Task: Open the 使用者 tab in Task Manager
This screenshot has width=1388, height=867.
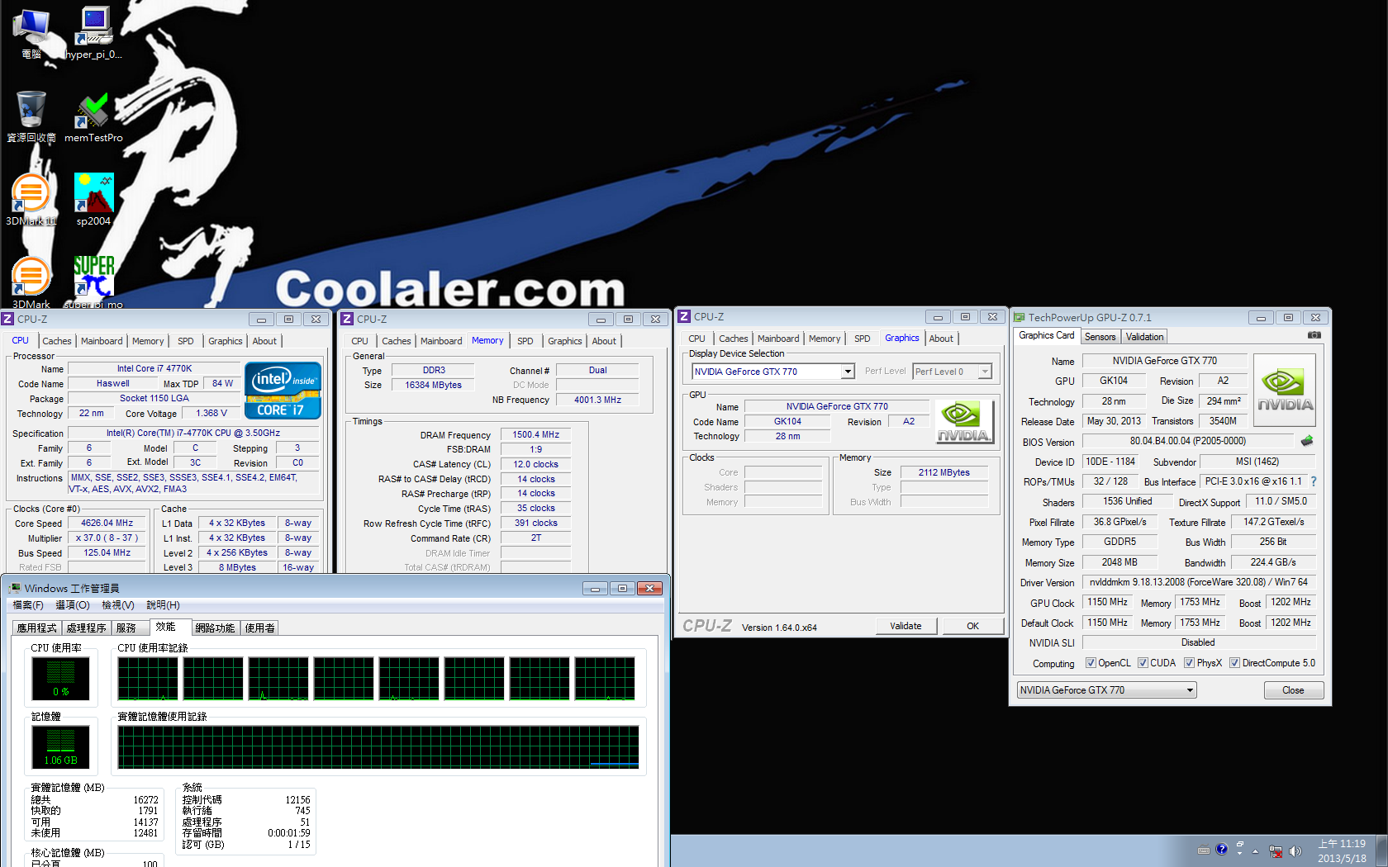Action: pos(259,628)
